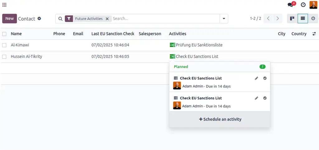The width and height of the screenshot is (319, 150).
Task: Sort list by Name column header
Action: (16, 34)
